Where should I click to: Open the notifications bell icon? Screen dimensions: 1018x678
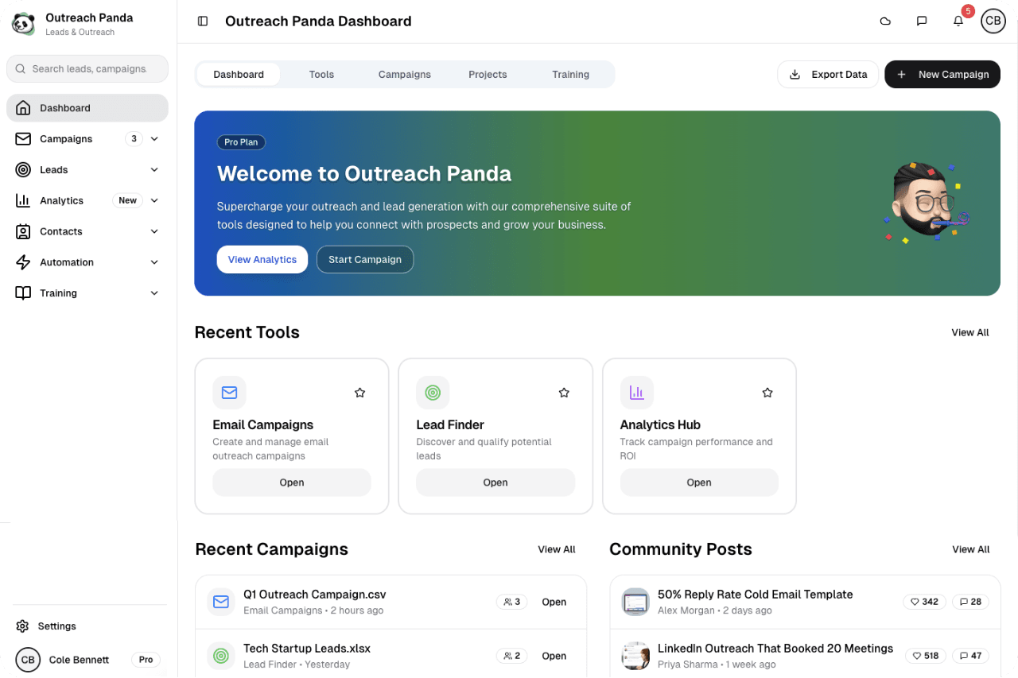pos(958,21)
